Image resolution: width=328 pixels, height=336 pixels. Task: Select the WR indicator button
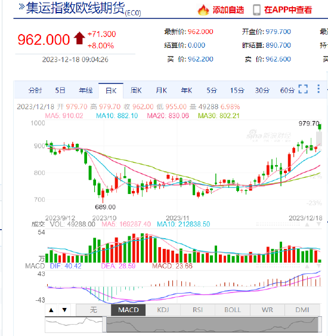pos(267,310)
